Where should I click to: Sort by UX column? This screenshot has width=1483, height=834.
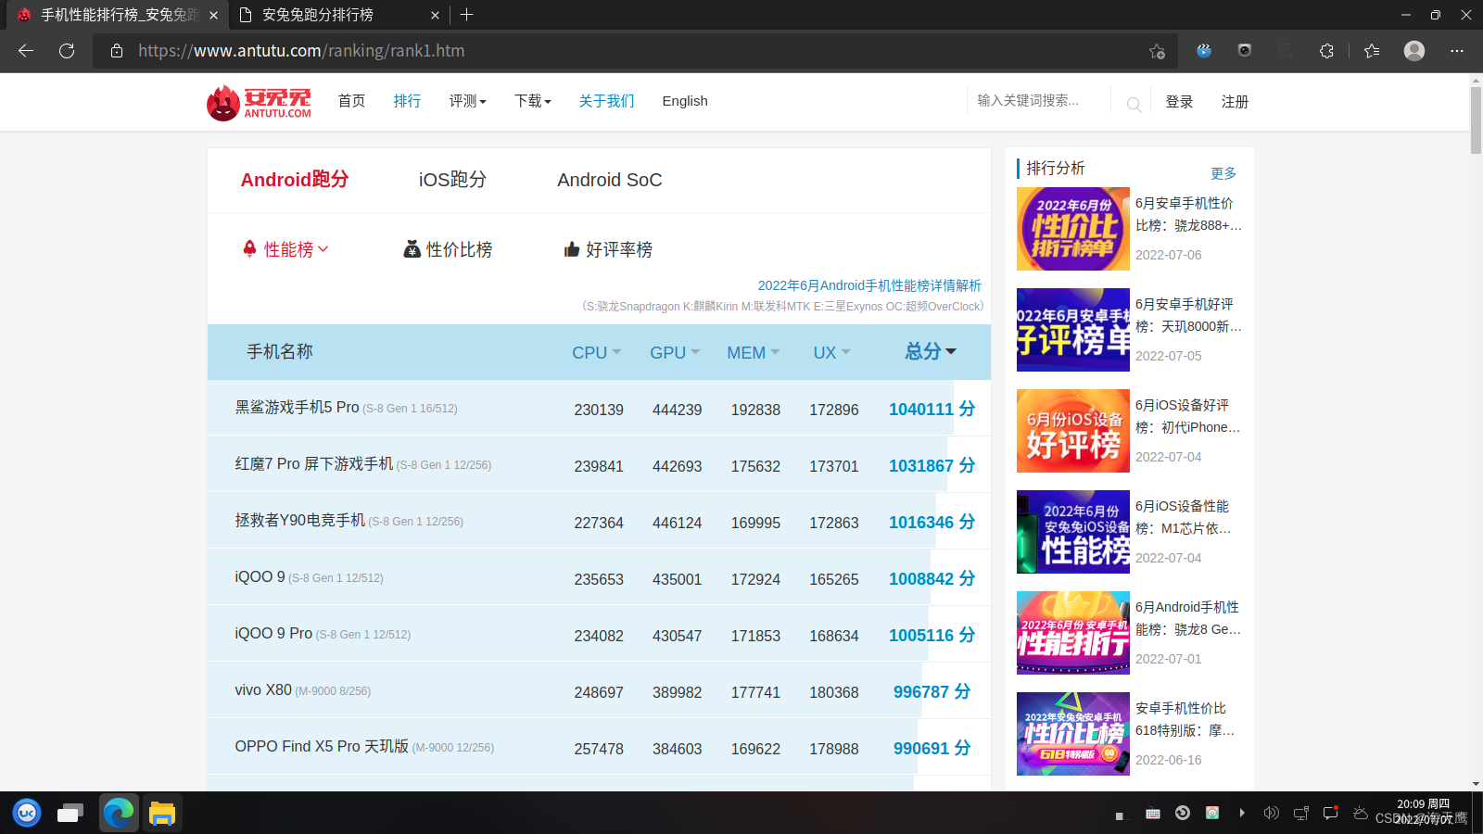pyautogui.click(x=831, y=352)
